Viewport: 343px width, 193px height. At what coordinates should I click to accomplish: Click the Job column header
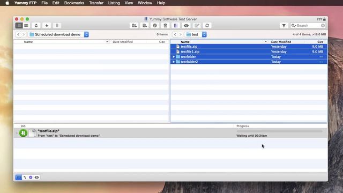pyautogui.click(x=23, y=126)
